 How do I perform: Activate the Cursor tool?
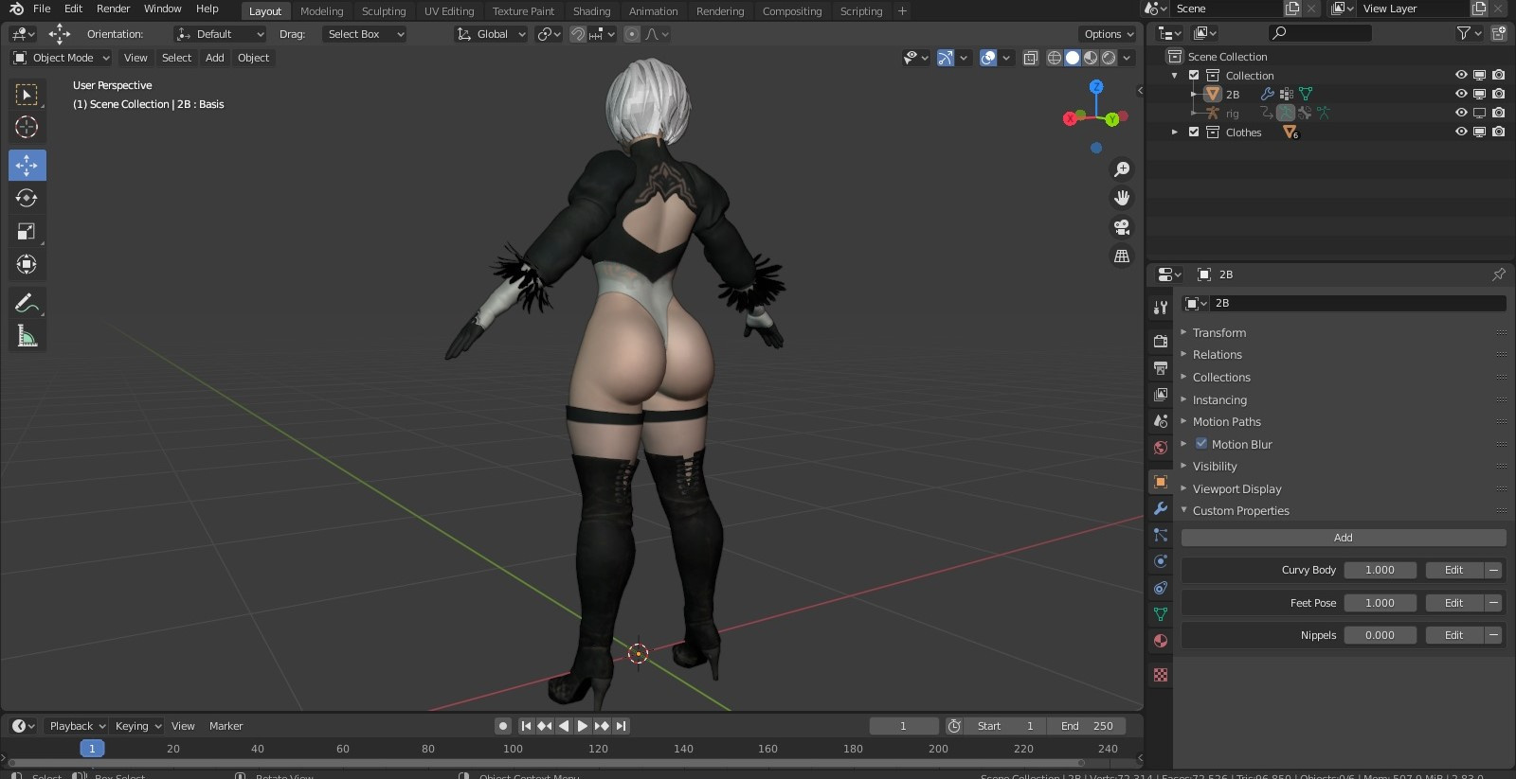tap(27, 127)
